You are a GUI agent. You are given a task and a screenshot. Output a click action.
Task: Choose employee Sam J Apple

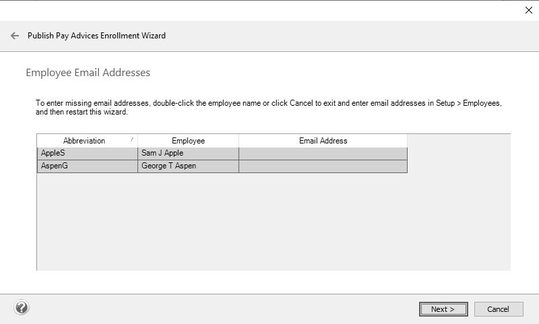coord(188,154)
